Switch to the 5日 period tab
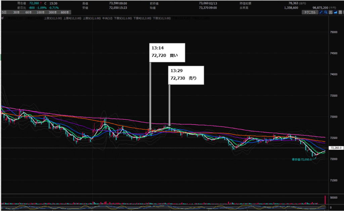Image resolution: width=344 pixels, height=211 pixels. pyautogui.click(x=5, y=12)
